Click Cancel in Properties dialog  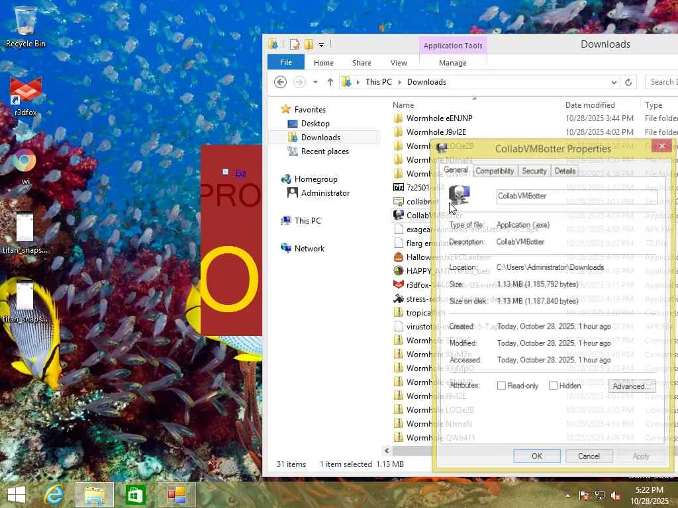click(589, 456)
